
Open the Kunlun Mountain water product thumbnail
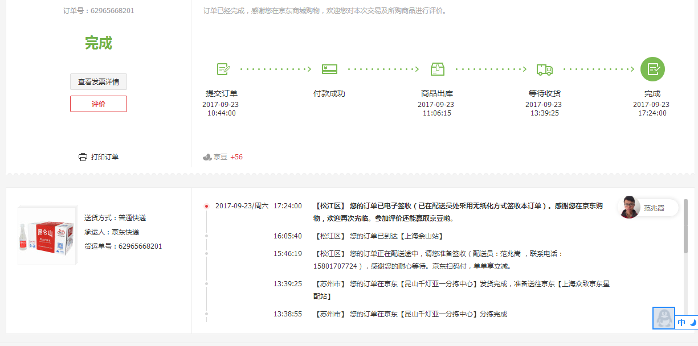[47, 234]
